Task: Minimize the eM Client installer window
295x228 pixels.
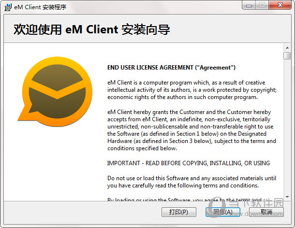Action: (249, 5)
